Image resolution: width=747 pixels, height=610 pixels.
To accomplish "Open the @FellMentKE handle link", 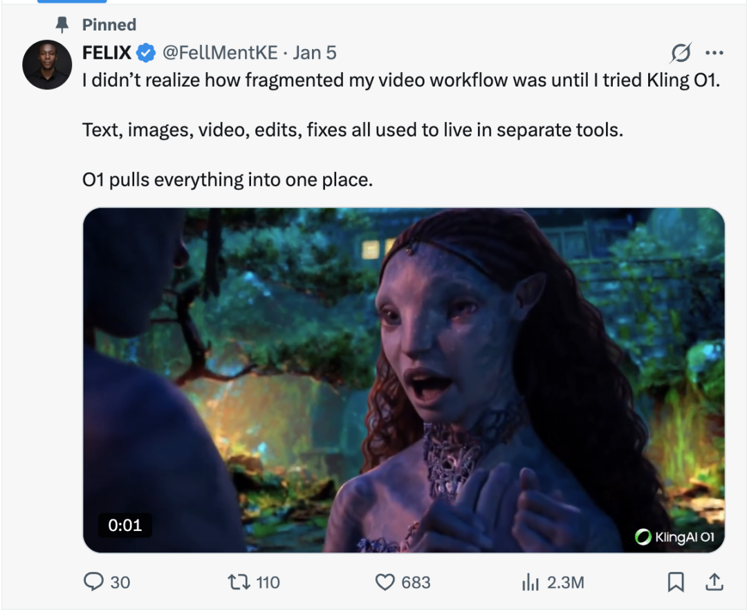I will coord(220,53).
